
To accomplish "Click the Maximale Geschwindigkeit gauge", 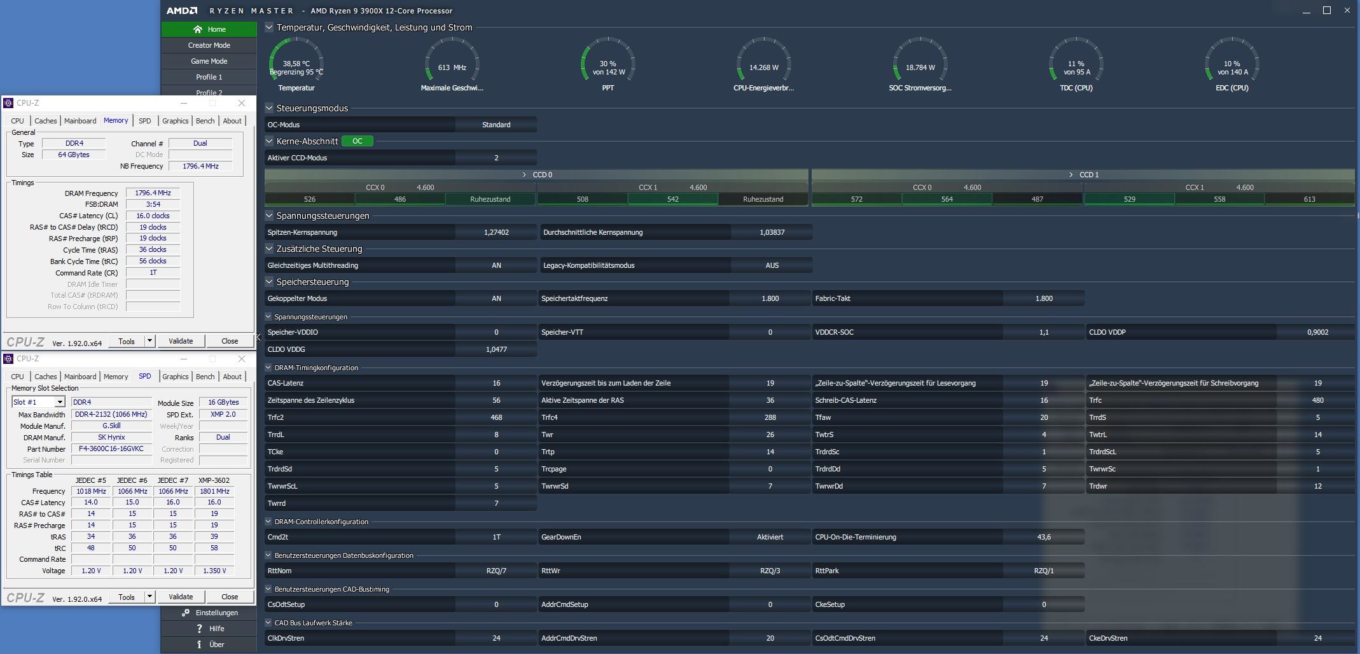I will pos(452,64).
